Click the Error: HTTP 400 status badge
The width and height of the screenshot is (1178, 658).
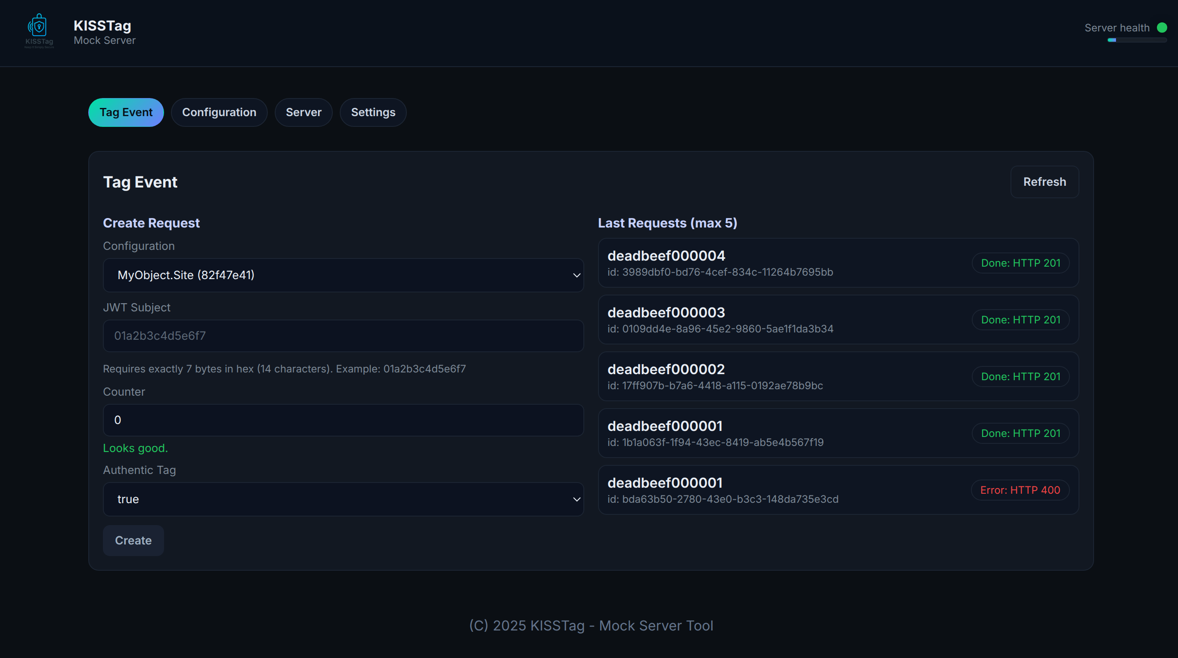click(1020, 490)
